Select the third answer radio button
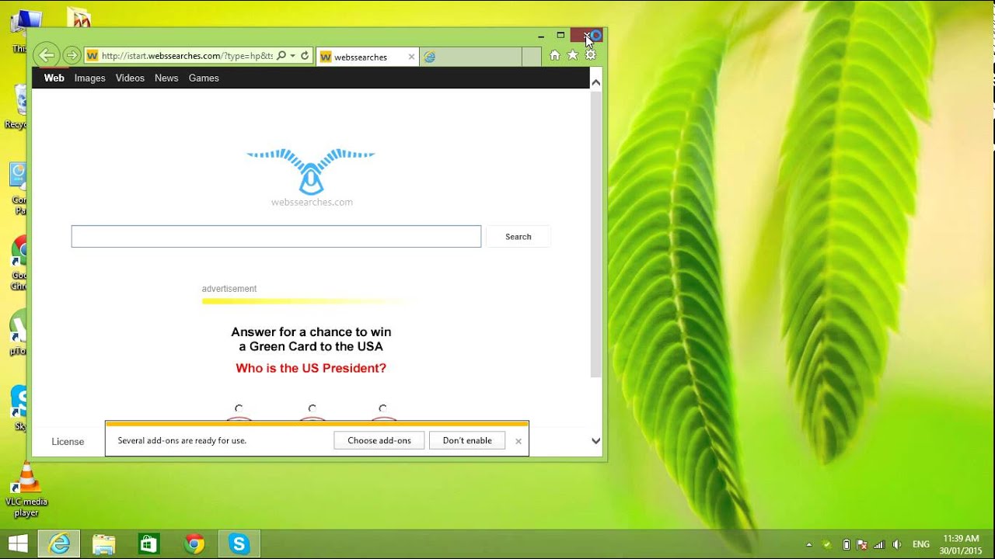 382,408
